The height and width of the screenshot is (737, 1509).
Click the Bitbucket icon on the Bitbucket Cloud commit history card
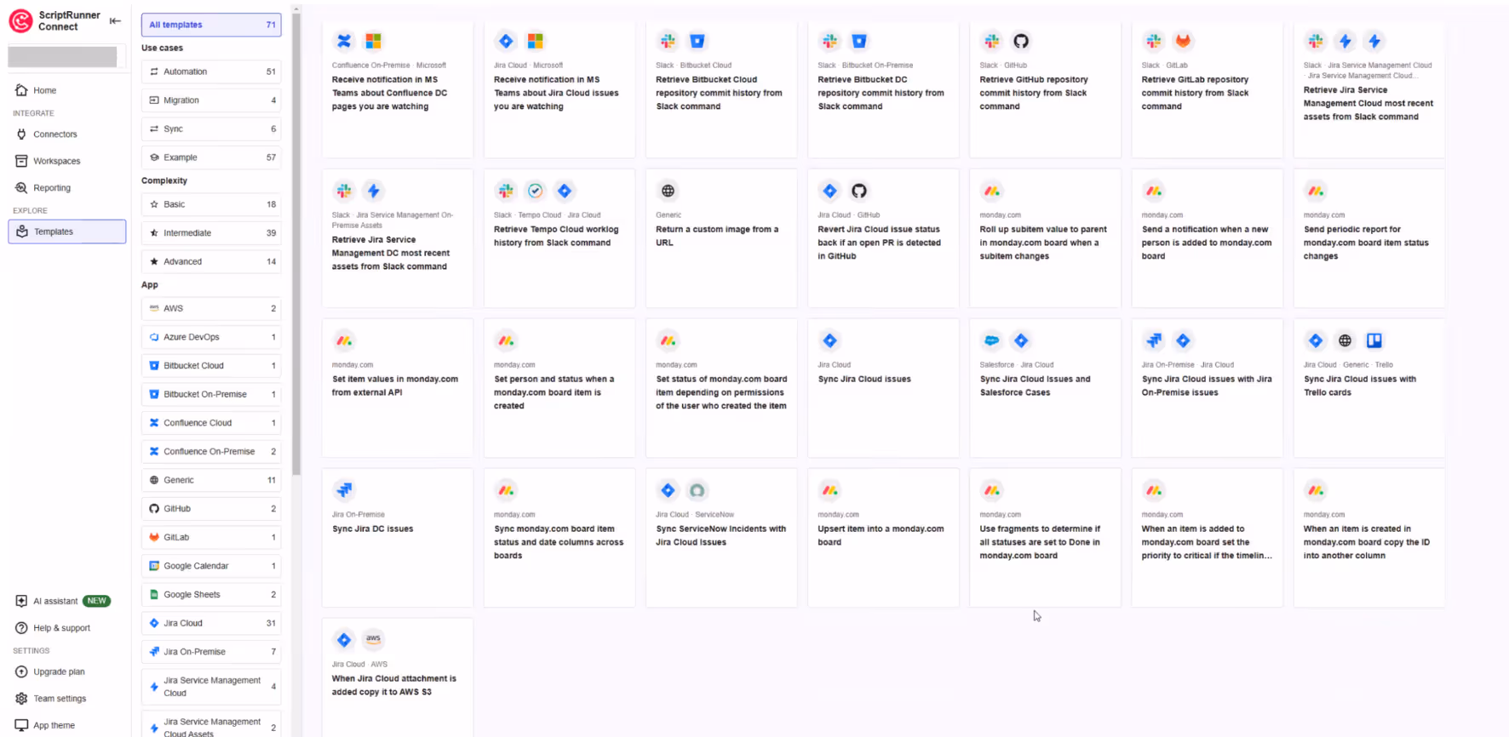[x=697, y=41]
